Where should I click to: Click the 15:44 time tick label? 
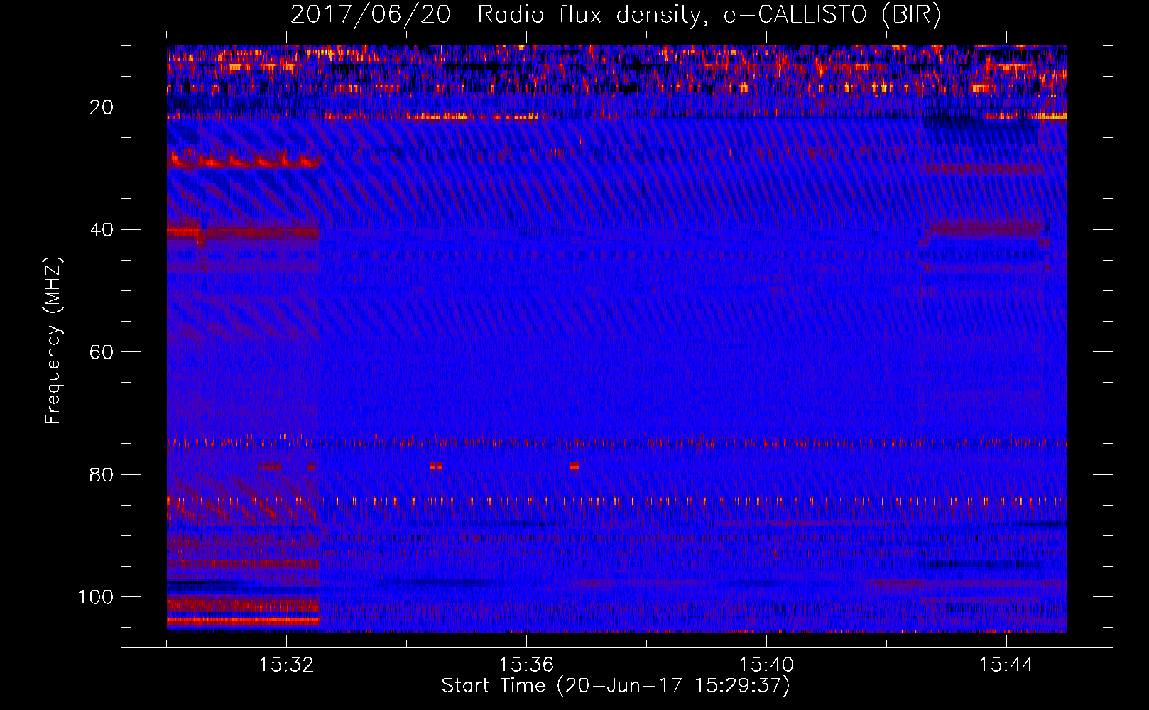pos(1006,665)
